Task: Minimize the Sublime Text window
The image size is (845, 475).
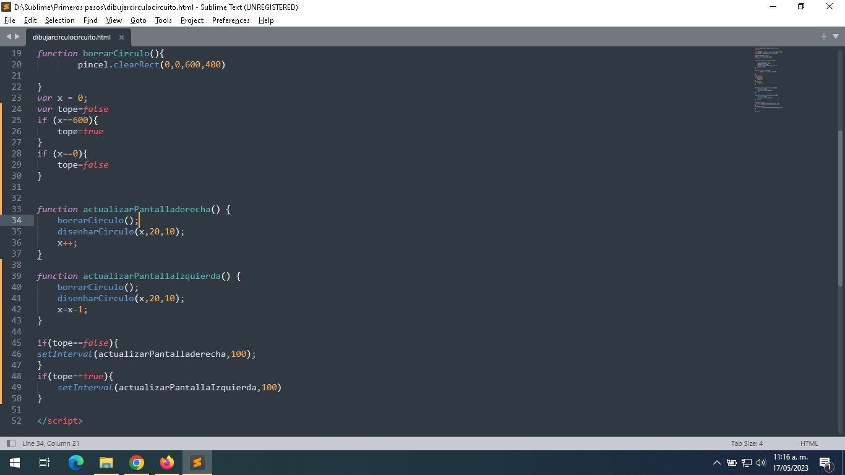Action: point(773,7)
